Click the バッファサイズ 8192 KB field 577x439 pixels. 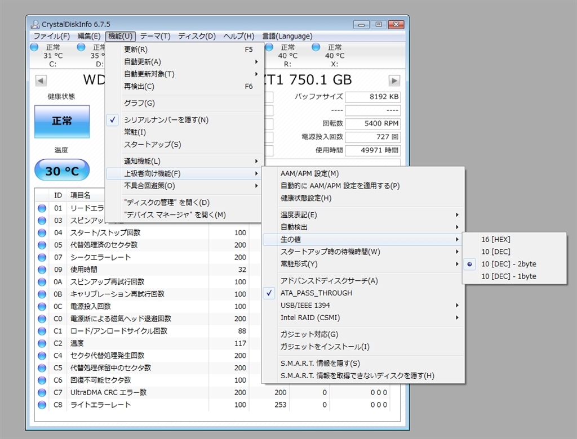373,97
